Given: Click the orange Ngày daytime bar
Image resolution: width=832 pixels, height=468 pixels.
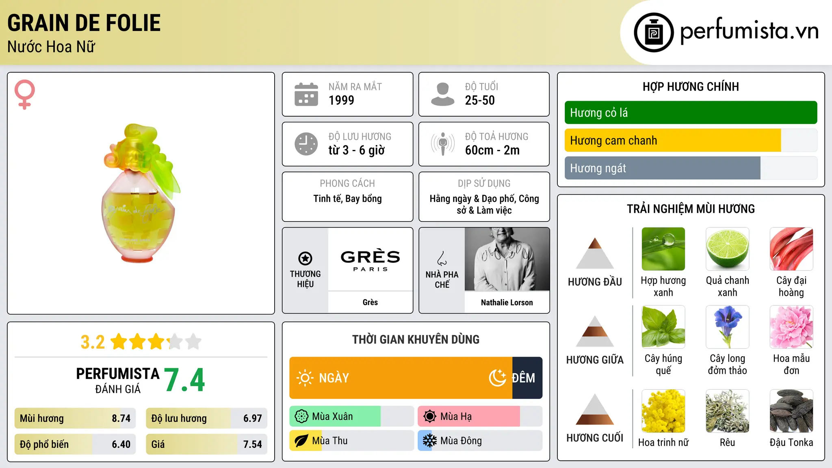Looking at the screenshot, I should [x=401, y=378].
